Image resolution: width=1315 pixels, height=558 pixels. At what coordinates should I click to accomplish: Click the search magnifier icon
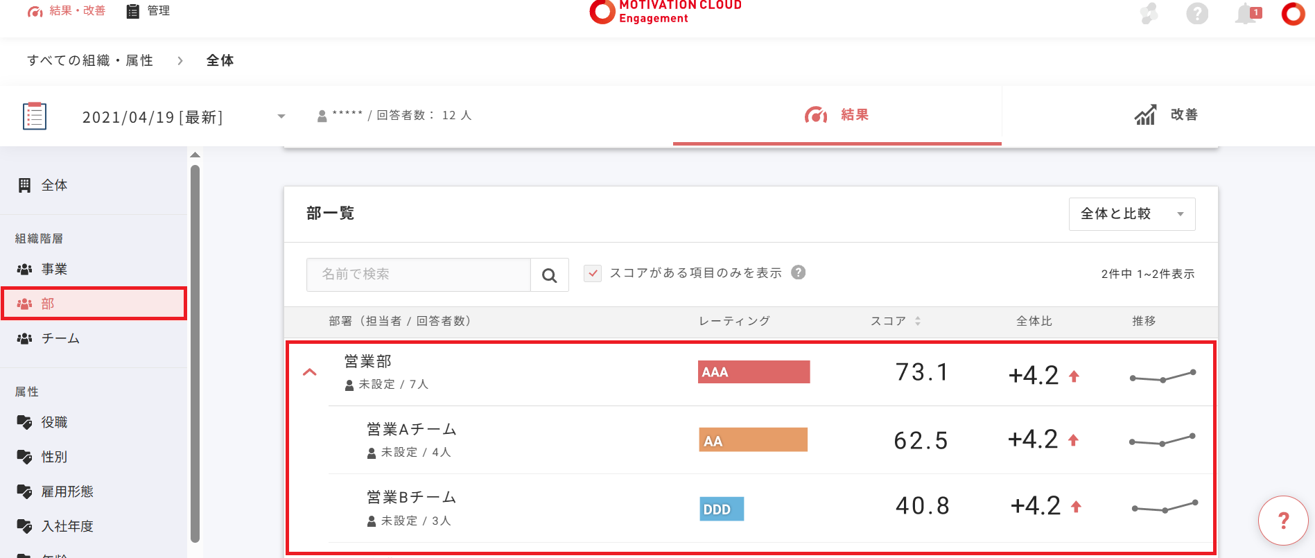pos(550,275)
